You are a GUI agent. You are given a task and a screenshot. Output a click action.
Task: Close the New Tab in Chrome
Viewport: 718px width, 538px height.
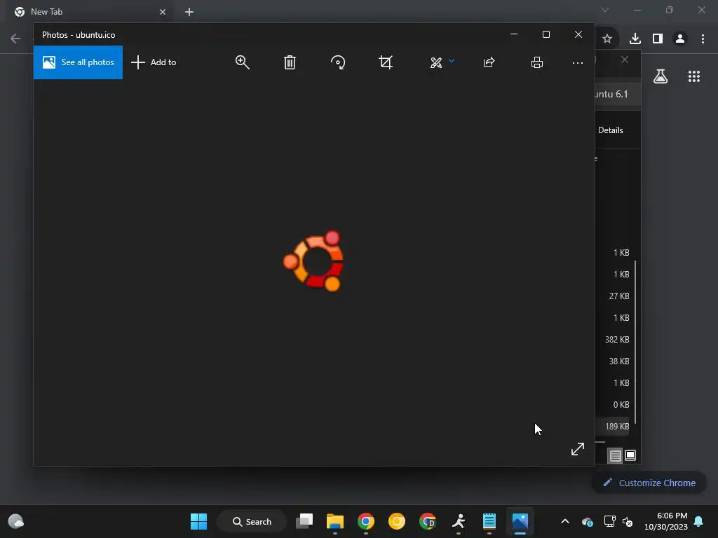[163, 12]
